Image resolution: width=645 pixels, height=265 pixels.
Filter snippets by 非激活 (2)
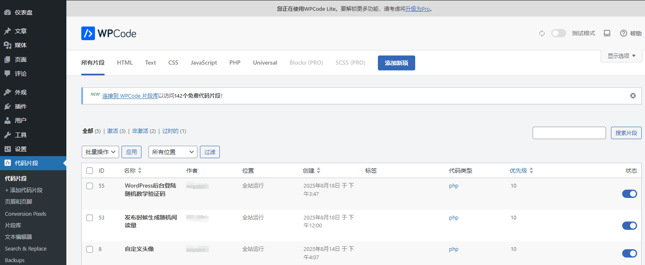(x=144, y=131)
